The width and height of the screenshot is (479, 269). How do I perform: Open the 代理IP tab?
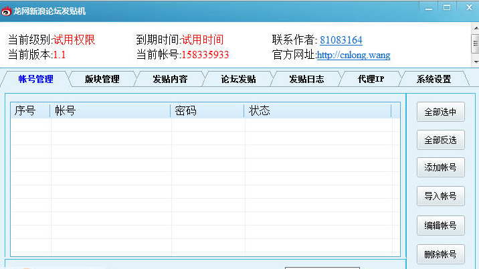(x=371, y=79)
